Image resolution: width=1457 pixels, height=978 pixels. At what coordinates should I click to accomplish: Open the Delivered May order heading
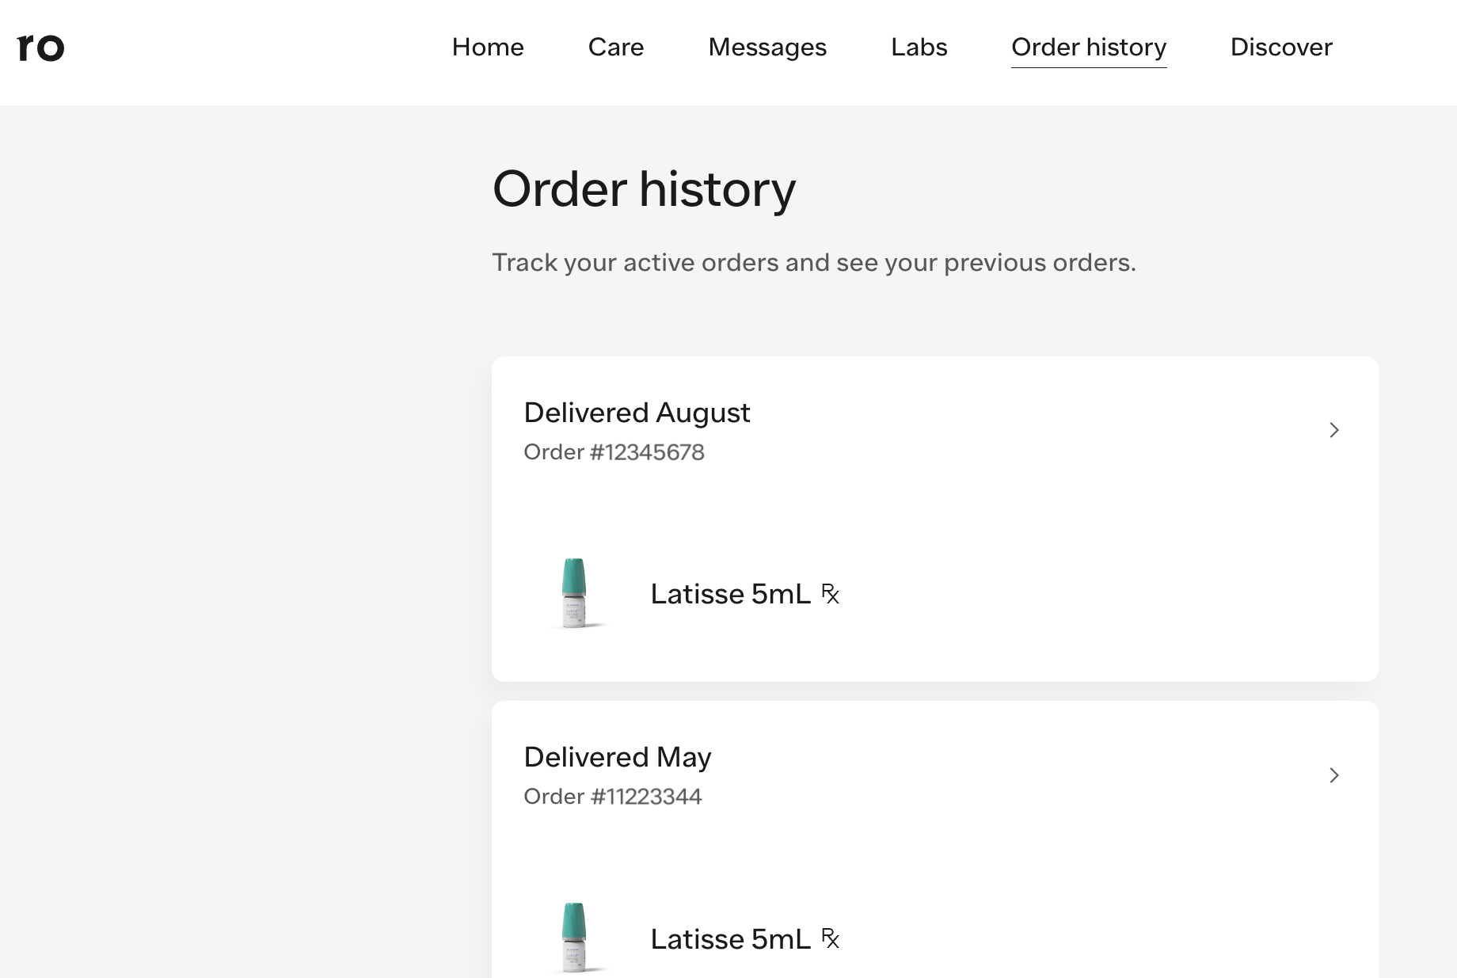click(x=618, y=757)
